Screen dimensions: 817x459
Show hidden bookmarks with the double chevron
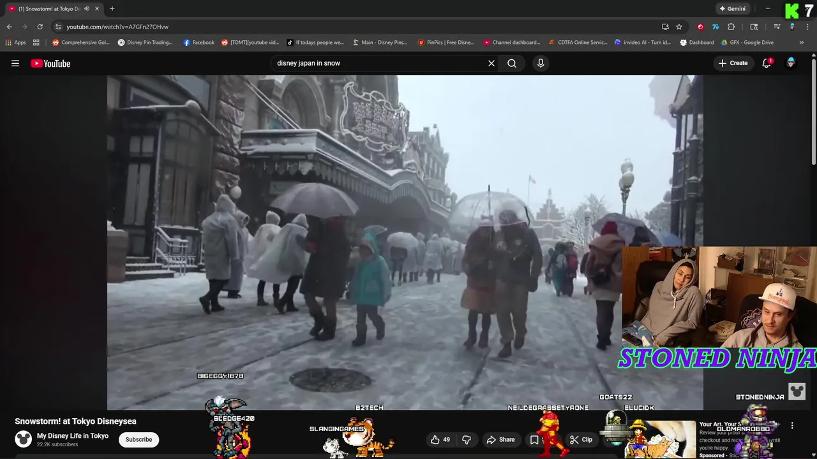click(802, 43)
